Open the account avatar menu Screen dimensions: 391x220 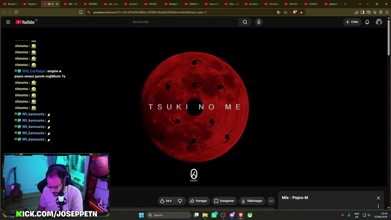pos(379,22)
